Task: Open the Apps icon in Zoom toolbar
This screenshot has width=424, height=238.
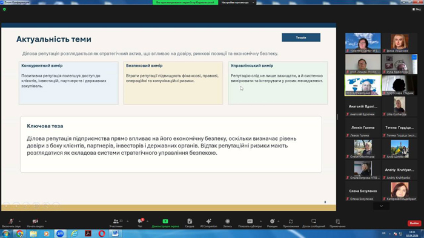Action: (291, 221)
